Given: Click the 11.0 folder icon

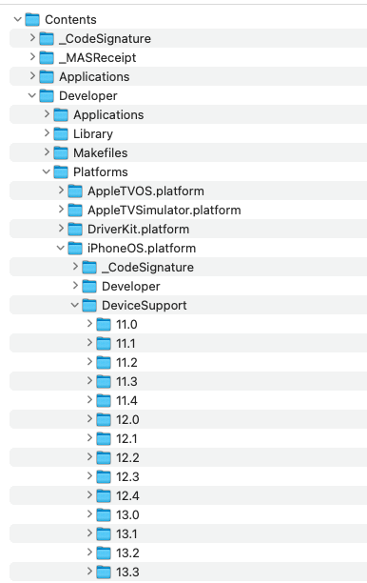Looking at the screenshot, I should (104, 325).
